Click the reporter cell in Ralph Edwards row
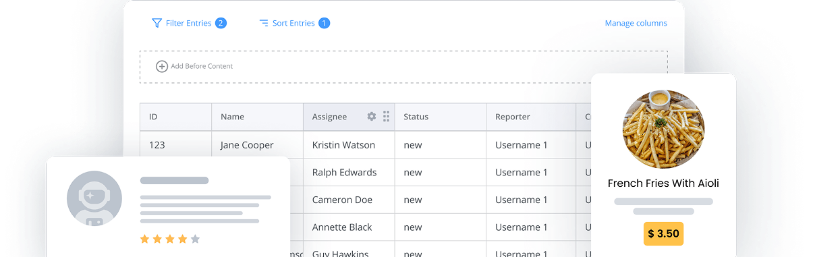This screenshot has width=813, height=257. tap(531, 173)
